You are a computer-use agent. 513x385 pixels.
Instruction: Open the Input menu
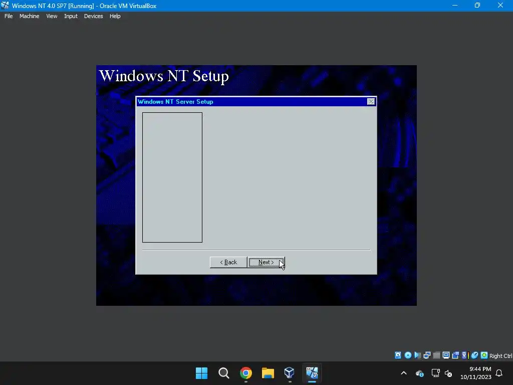click(71, 16)
